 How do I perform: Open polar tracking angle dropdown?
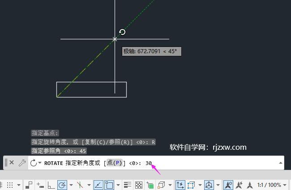(x=71, y=185)
